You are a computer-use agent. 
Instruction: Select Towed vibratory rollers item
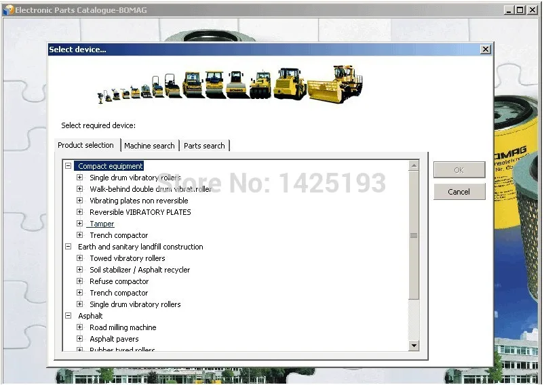[128, 258]
